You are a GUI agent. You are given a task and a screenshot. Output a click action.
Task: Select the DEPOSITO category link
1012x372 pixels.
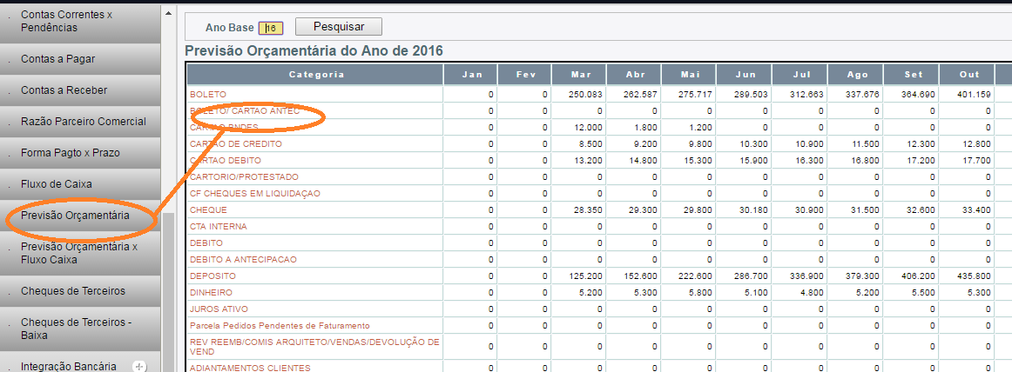click(213, 276)
